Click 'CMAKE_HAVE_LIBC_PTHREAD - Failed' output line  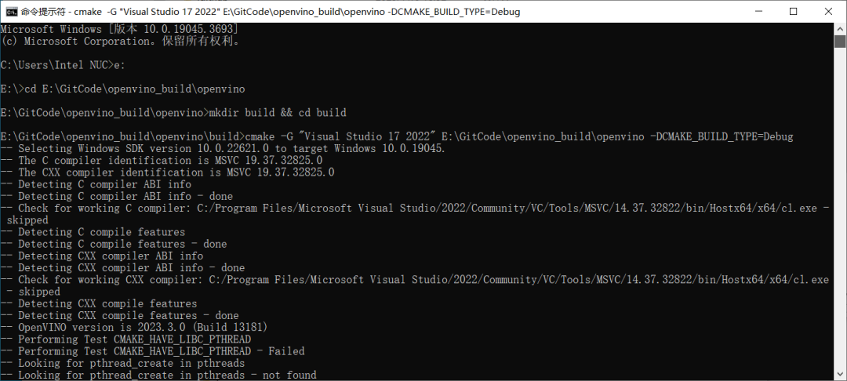(152, 350)
